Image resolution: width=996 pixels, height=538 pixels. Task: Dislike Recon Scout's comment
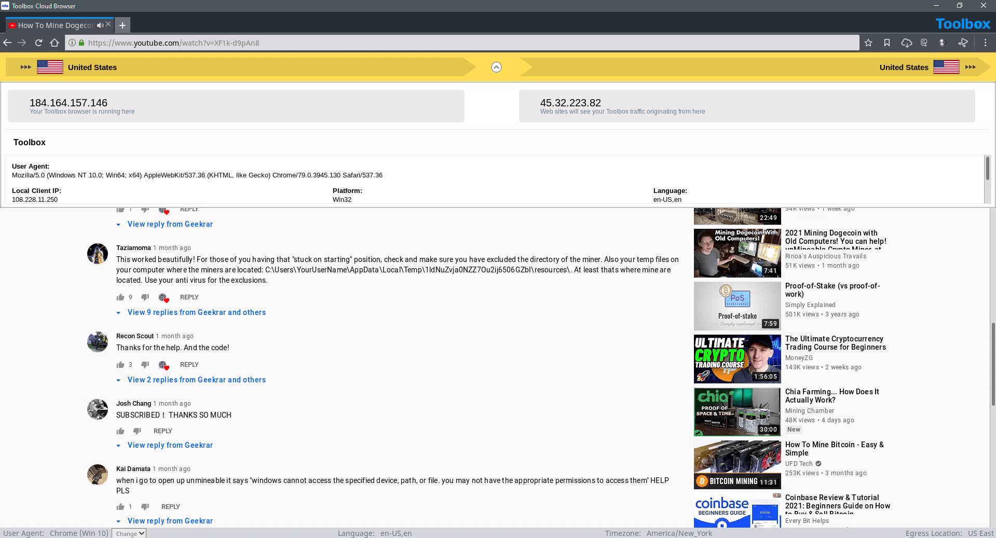tap(145, 365)
